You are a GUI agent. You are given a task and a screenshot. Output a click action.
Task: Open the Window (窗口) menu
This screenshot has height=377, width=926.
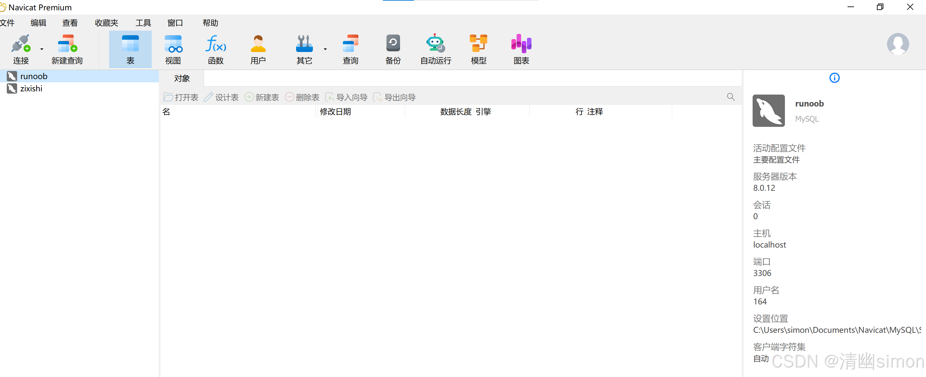pyautogui.click(x=175, y=23)
